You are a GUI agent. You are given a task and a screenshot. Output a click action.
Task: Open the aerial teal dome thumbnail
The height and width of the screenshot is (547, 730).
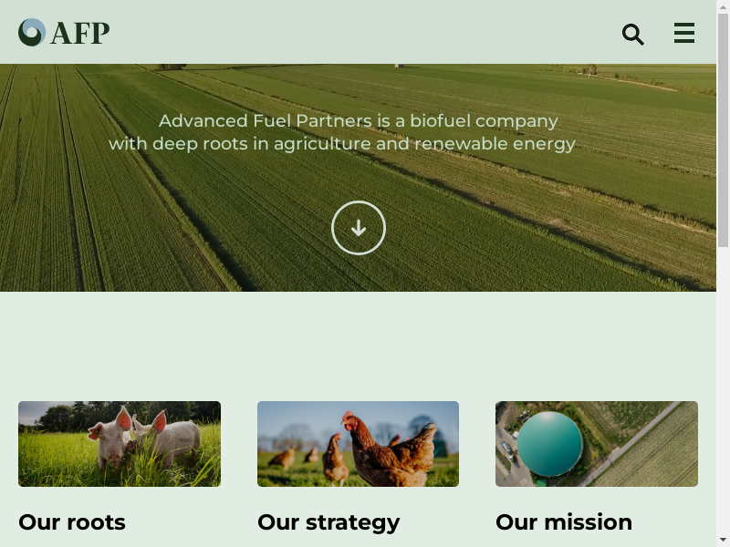597,444
